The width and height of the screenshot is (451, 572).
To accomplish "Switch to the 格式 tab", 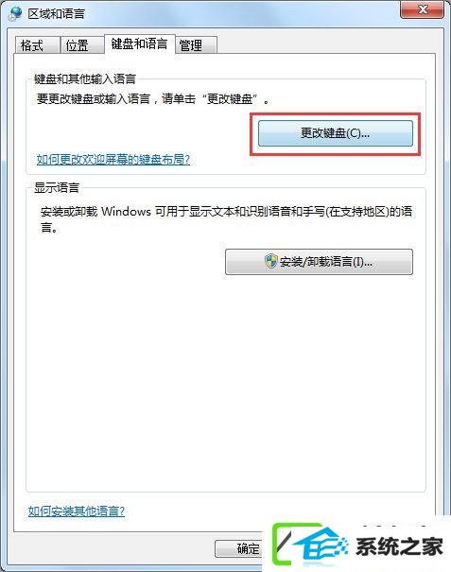I will (x=37, y=45).
